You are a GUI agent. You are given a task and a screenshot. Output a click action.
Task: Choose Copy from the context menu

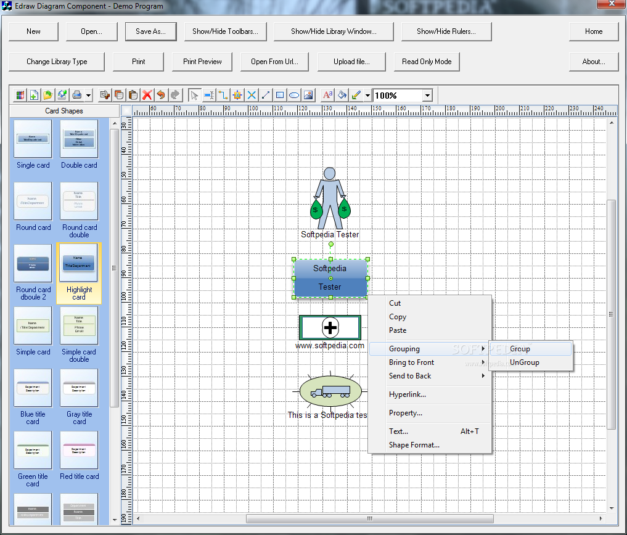click(430, 317)
